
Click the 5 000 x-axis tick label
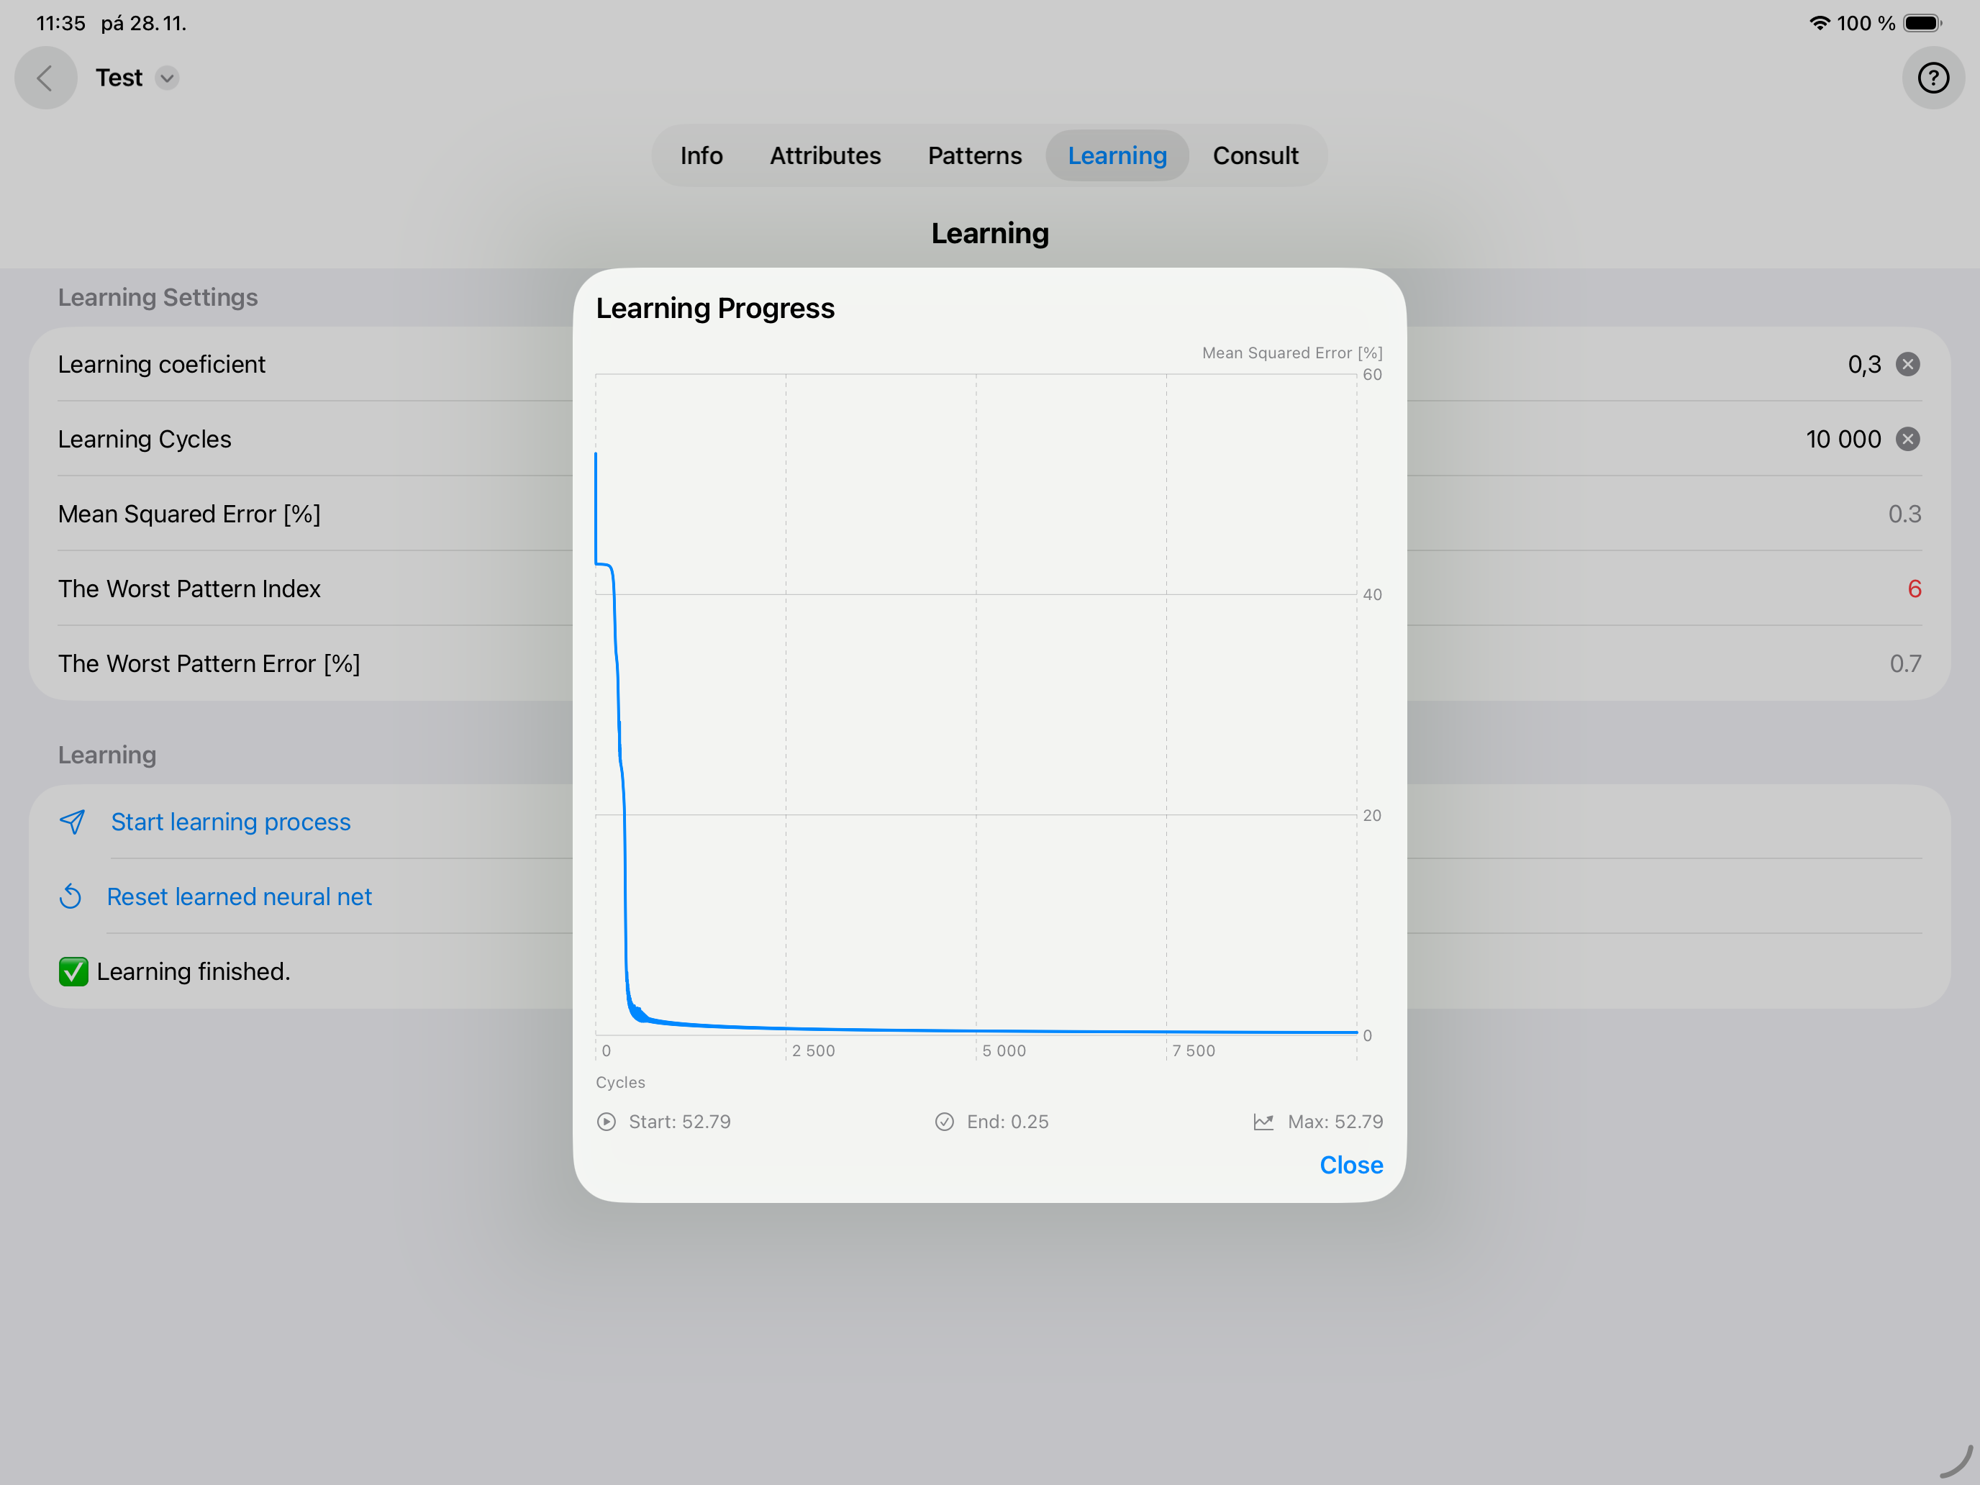click(x=1004, y=1051)
